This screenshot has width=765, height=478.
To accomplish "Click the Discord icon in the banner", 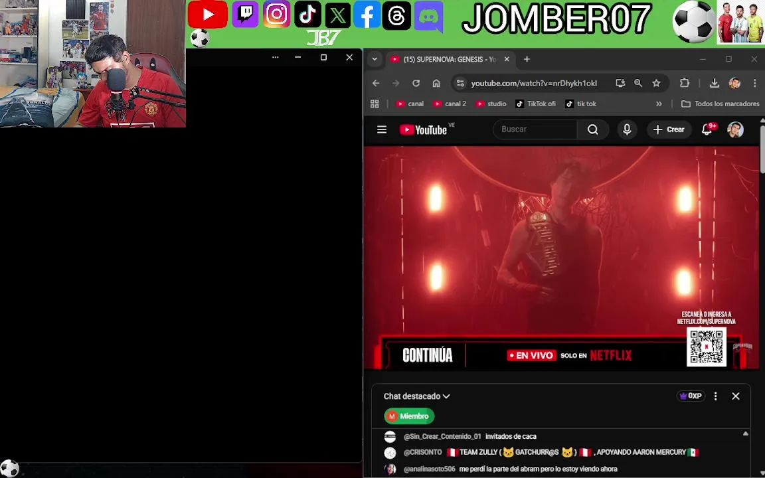I will point(428,17).
